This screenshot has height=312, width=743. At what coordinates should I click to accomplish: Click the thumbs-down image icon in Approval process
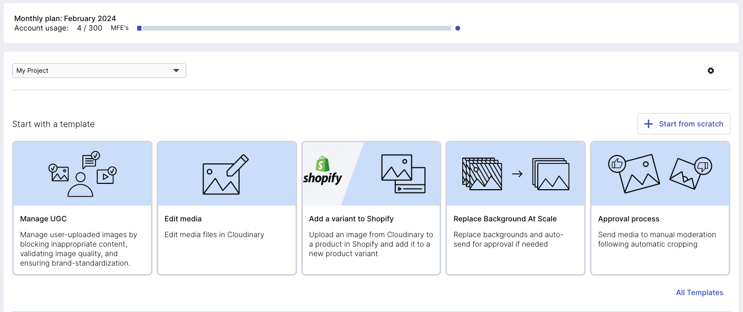691,173
